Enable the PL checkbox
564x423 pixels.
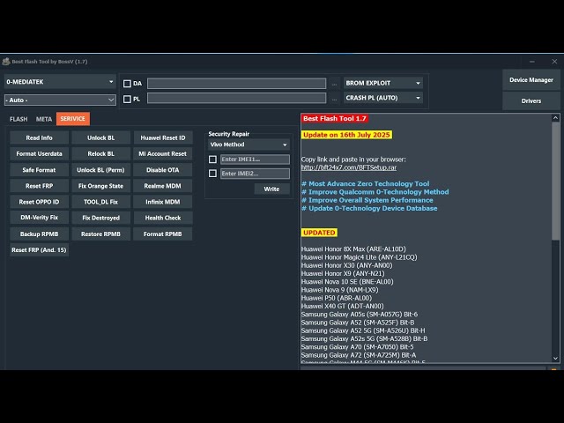tap(127, 99)
